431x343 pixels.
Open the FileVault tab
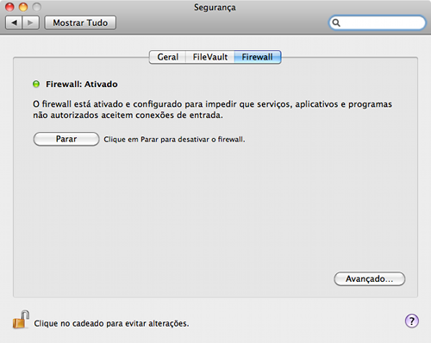click(210, 57)
